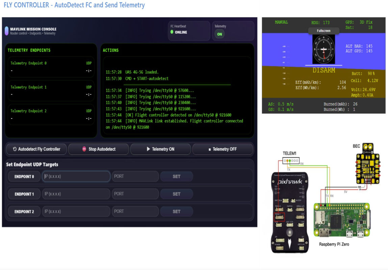Select the Telemetry Endpoint 0 card
Viewport: 388px width, 270px height.
(x=51, y=67)
